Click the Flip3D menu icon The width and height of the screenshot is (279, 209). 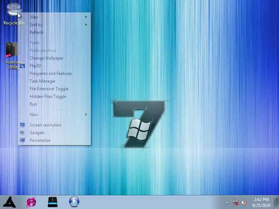(22, 66)
